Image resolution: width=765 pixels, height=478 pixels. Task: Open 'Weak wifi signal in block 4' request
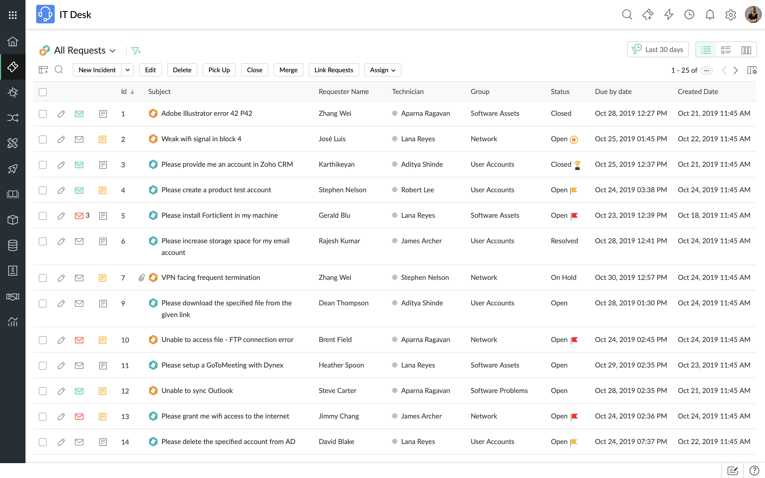point(201,139)
